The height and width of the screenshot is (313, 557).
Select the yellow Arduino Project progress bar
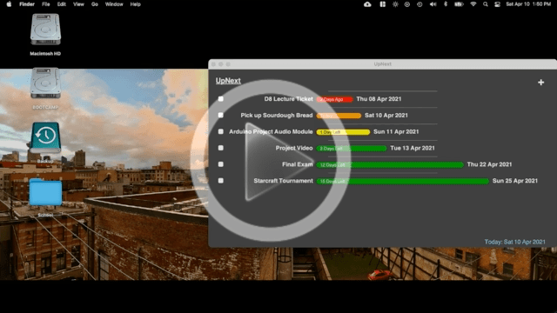point(343,132)
